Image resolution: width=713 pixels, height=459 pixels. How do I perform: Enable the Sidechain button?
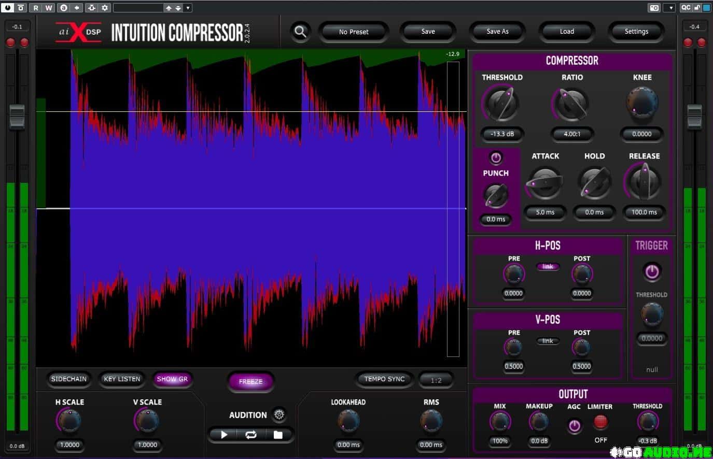pos(68,379)
